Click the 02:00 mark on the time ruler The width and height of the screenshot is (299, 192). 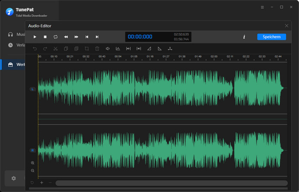click(x=214, y=57)
